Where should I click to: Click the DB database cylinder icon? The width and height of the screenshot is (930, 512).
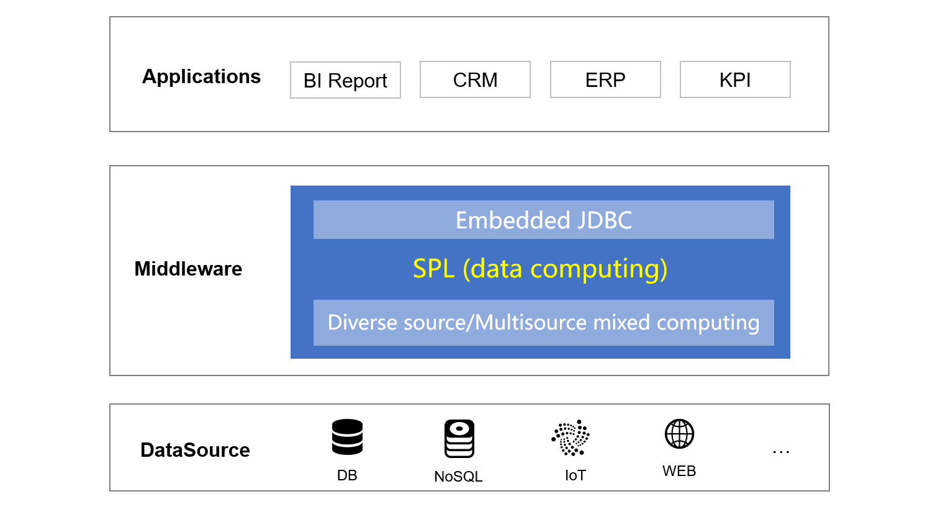tap(347, 437)
